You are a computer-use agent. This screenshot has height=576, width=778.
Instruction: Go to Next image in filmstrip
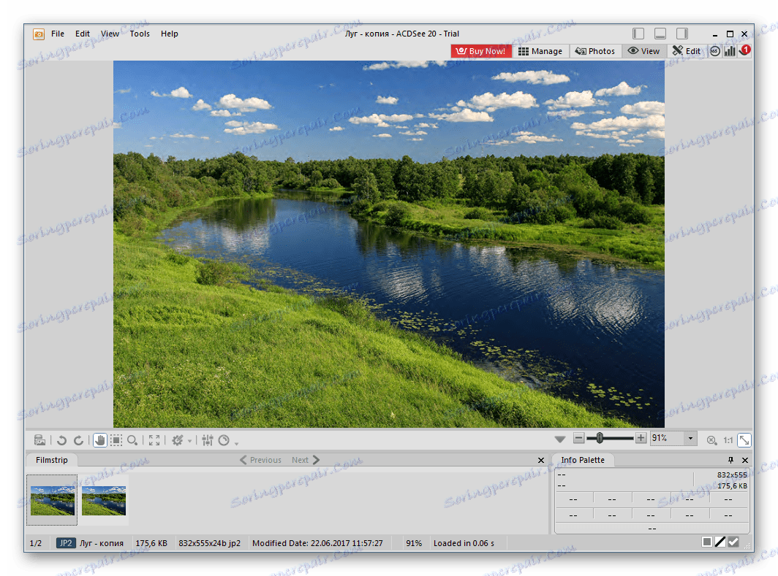(306, 460)
